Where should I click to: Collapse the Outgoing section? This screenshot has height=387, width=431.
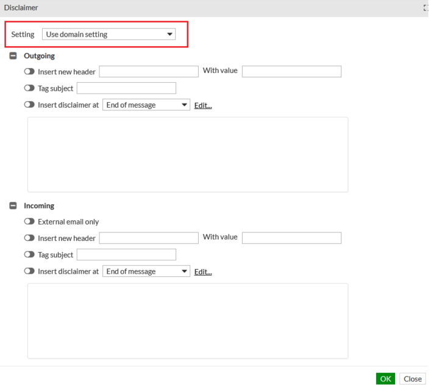click(13, 56)
